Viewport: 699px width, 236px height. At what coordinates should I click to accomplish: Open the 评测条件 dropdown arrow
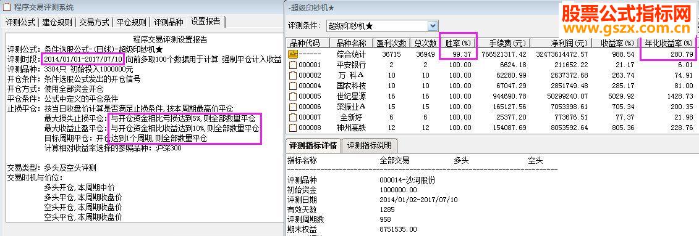click(x=433, y=26)
